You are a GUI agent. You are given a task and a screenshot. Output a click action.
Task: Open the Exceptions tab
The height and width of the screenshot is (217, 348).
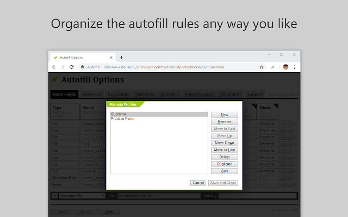pyautogui.click(x=119, y=94)
